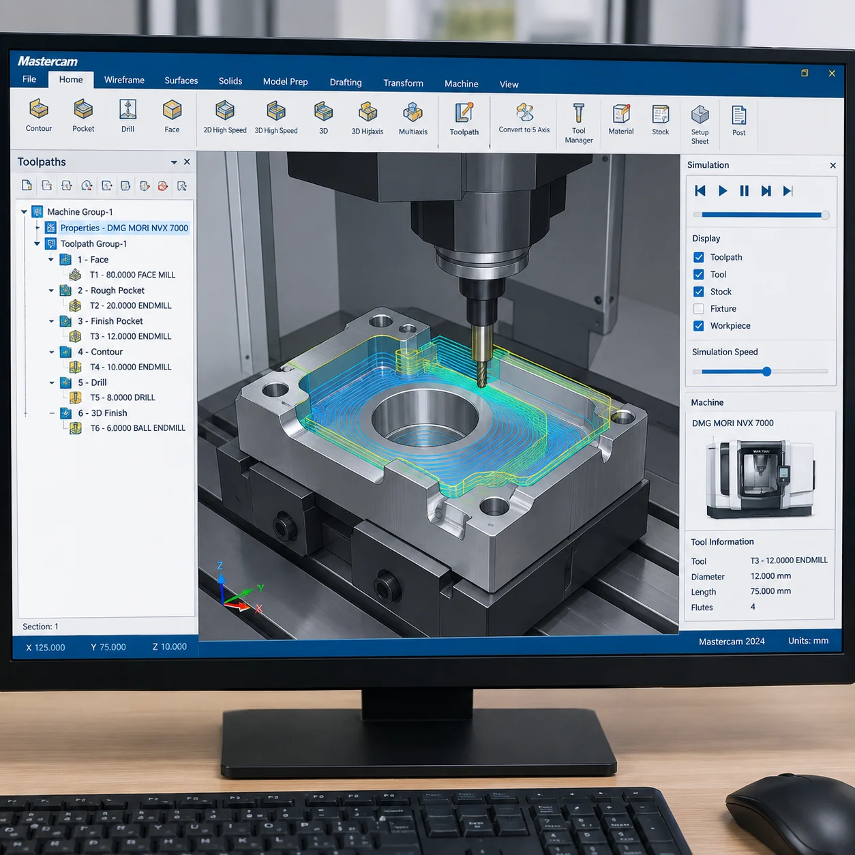855x855 pixels.
Task: Collapse the Toolpath Group-1 node
Action: pos(37,243)
